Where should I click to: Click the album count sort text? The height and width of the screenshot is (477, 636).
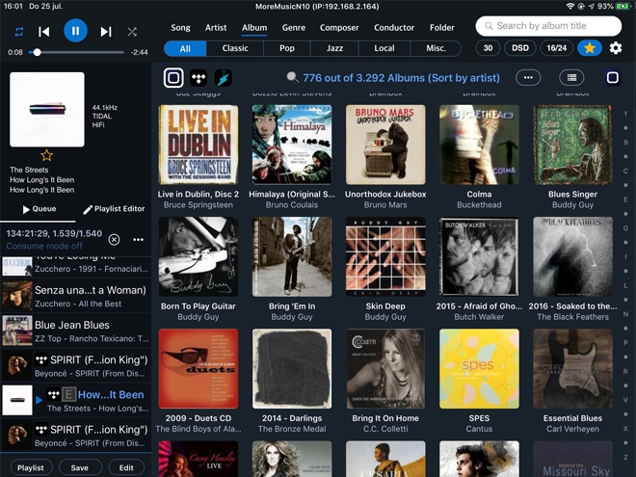(x=401, y=78)
